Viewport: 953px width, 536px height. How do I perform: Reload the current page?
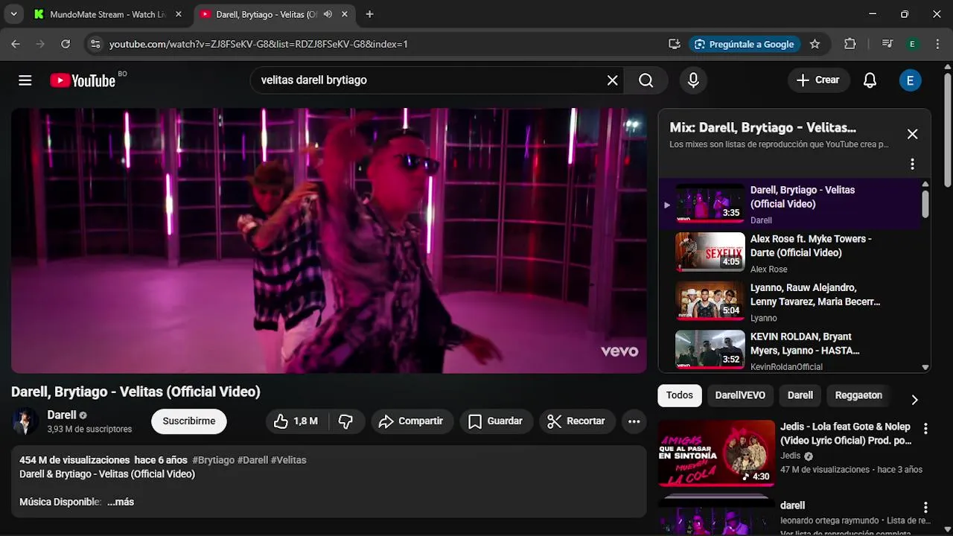pyautogui.click(x=66, y=44)
